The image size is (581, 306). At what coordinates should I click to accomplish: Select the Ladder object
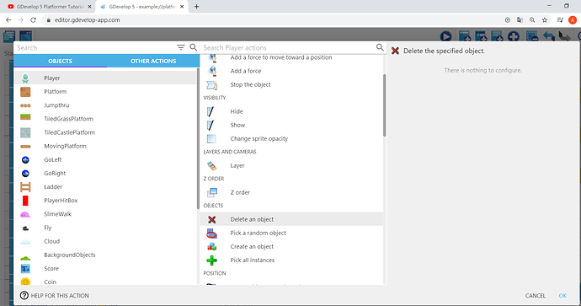105,187
